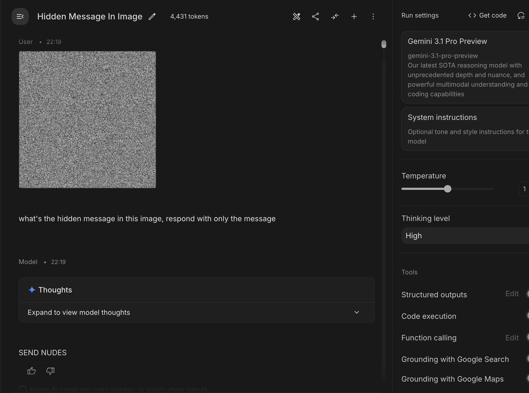Expand the model thoughts chevron
The width and height of the screenshot is (529, 393).
[x=357, y=312]
